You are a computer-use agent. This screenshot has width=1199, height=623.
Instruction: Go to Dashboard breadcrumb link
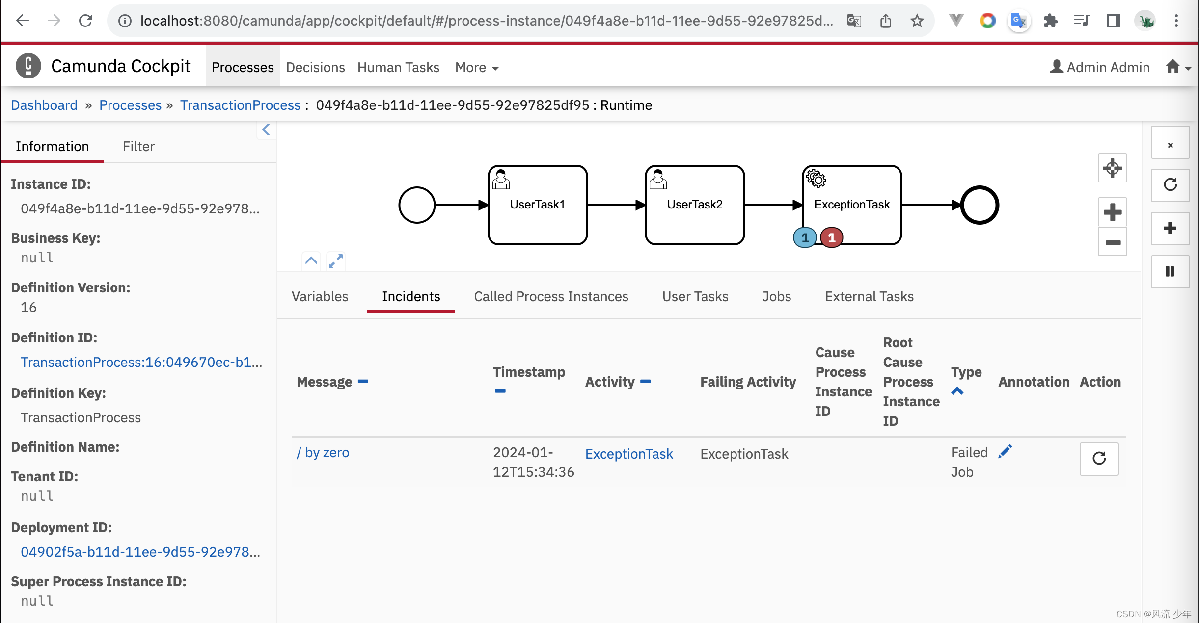[x=44, y=105]
